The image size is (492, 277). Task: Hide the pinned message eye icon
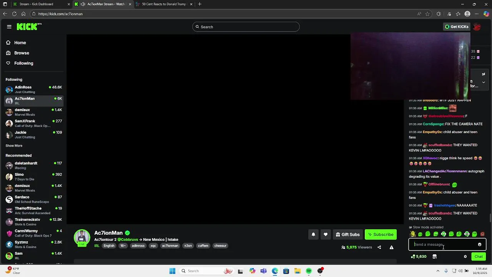coord(484,74)
